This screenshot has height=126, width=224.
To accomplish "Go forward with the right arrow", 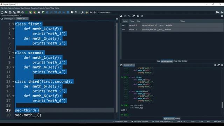I will (94, 13).
